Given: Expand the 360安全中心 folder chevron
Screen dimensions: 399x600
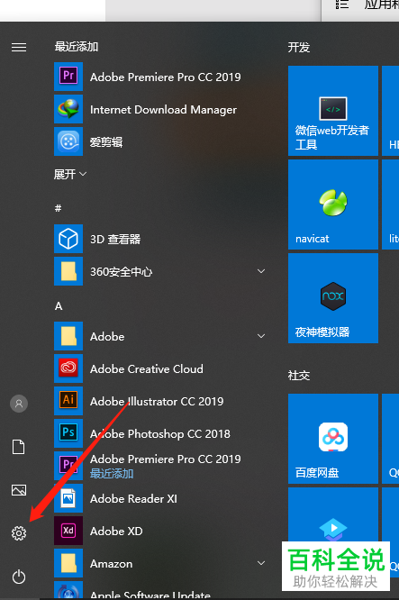Looking at the screenshot, I should [261, 271].
